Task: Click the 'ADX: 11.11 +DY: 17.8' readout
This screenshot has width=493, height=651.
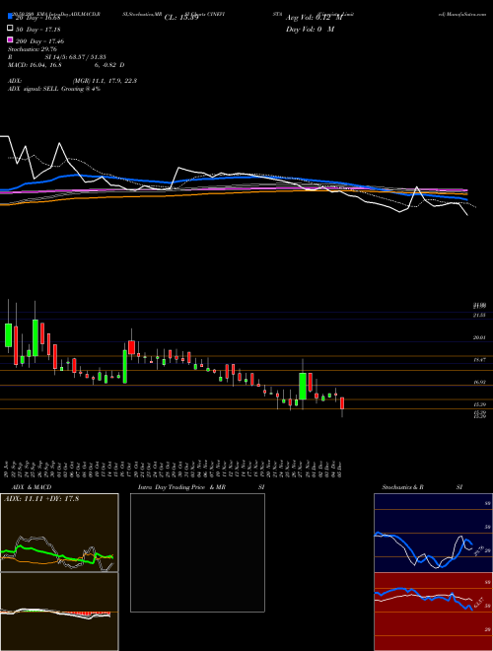Action: click(40, 499)
